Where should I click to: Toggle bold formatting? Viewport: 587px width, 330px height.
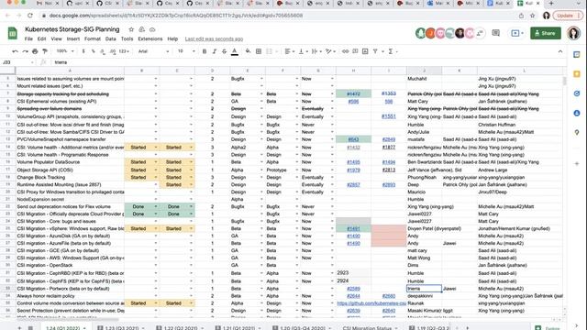205,51
